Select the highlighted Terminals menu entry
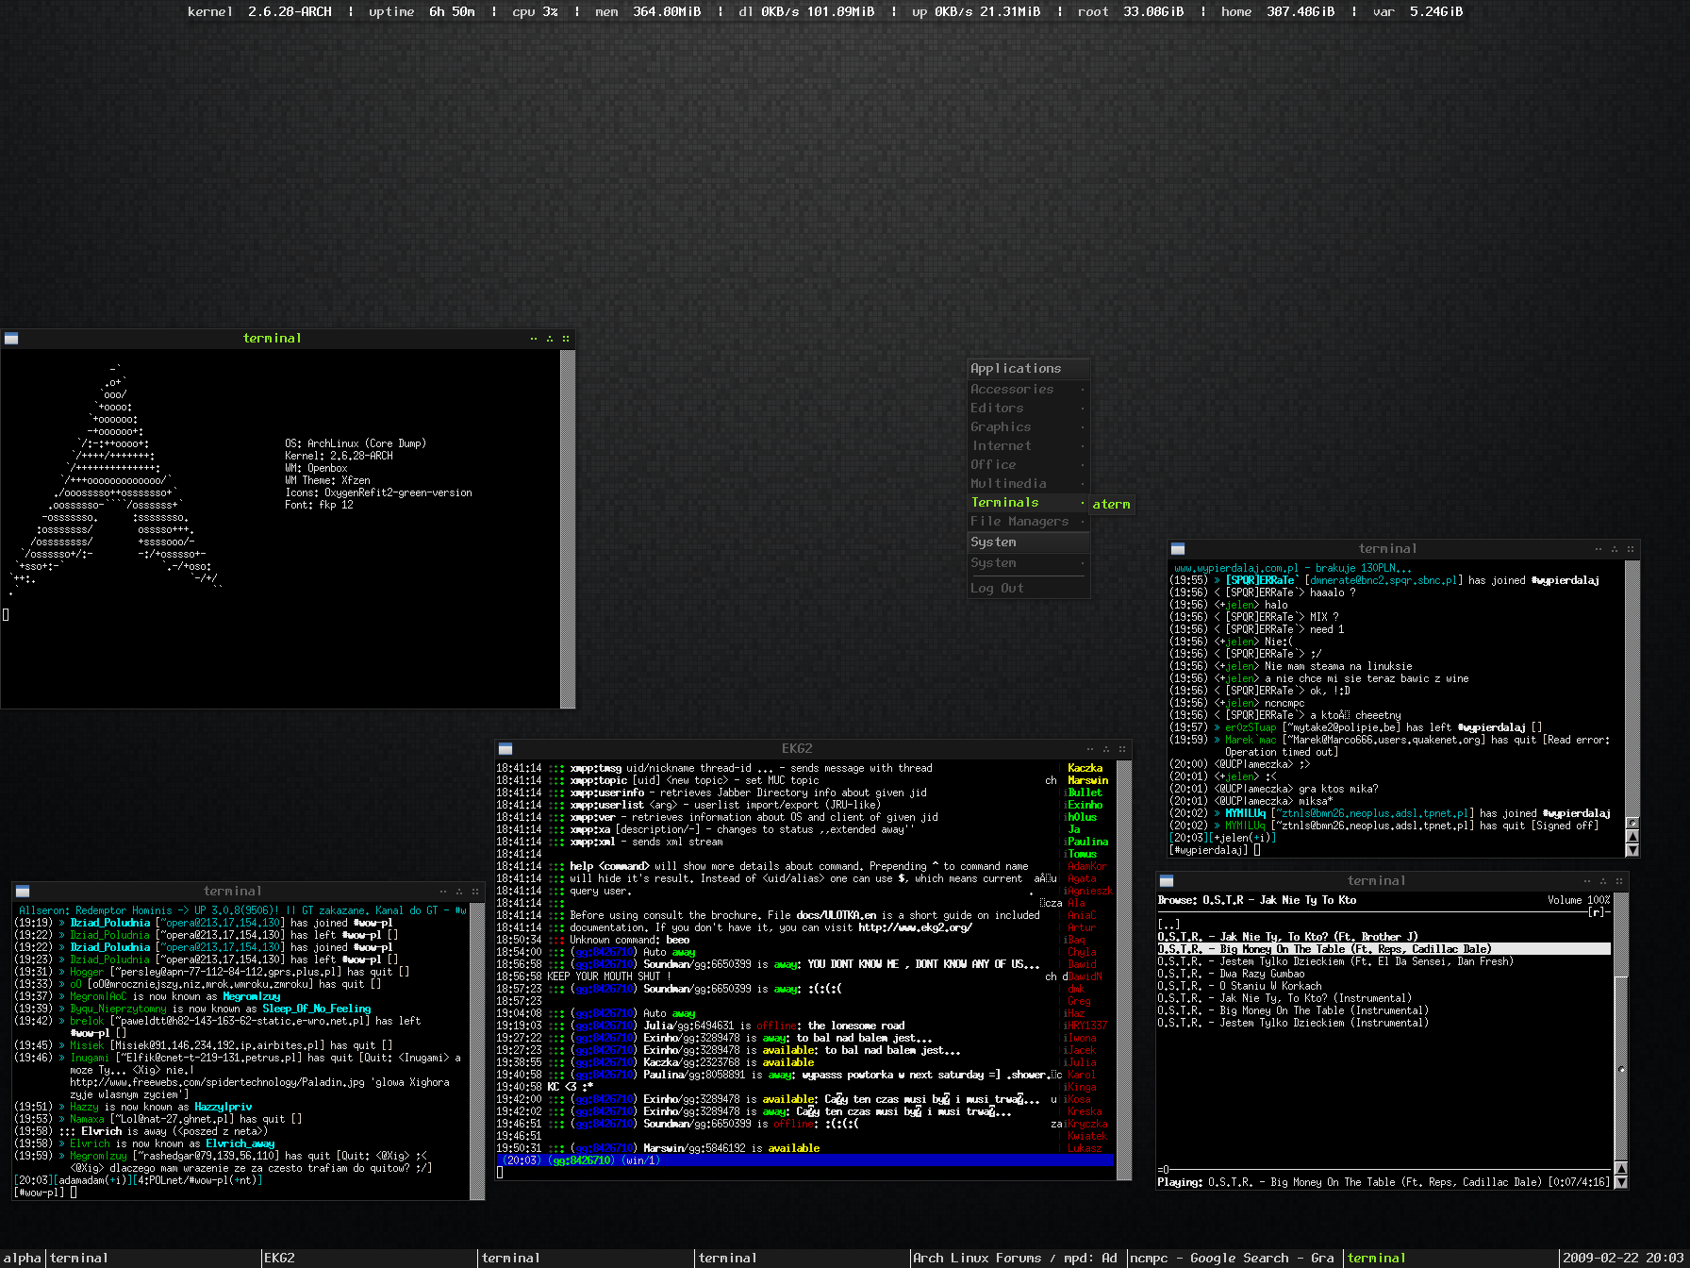 1029,503
